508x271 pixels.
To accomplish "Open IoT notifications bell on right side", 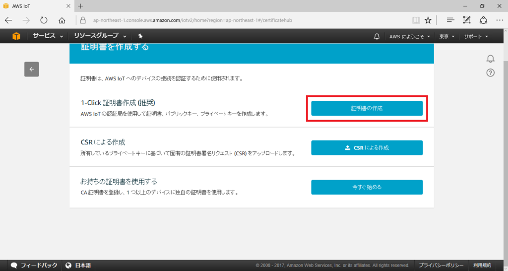I will [x=491, y=59].
